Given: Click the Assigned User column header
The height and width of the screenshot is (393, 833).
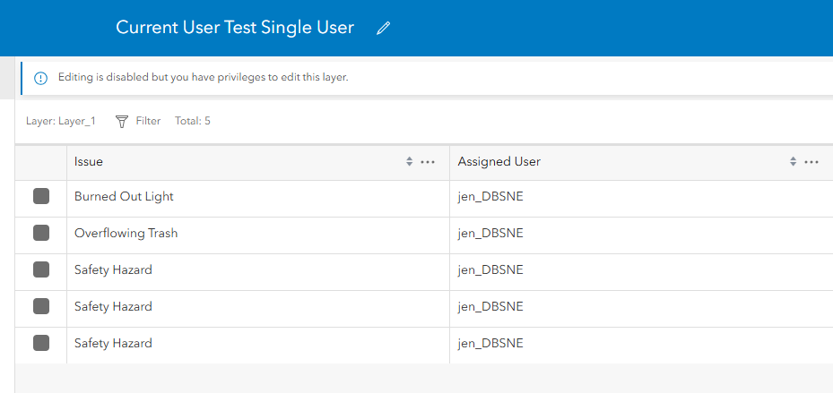Looking at the screenshot, I should 499,162.
